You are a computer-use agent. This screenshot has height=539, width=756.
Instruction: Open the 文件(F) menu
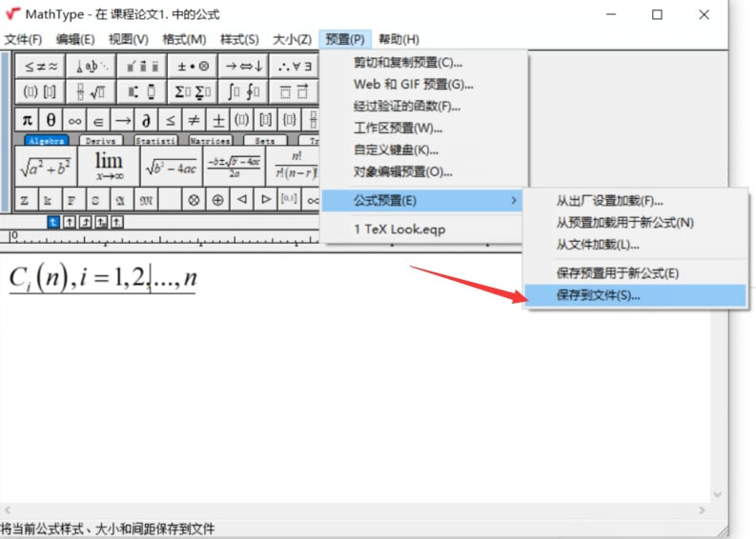[23, 39]
